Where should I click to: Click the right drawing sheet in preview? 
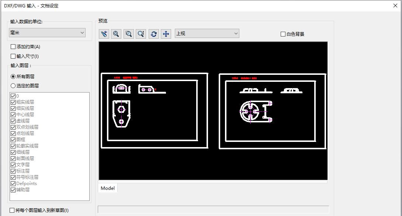273,111
